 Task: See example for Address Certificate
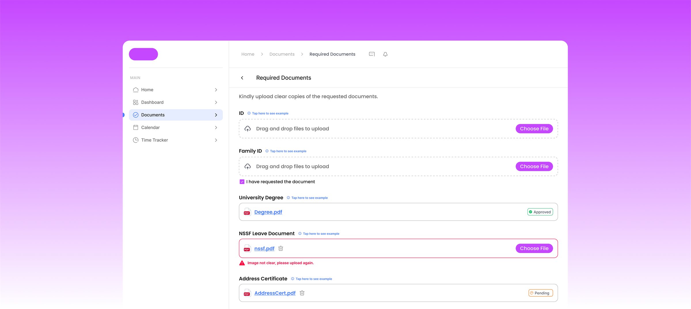point(312,279)
